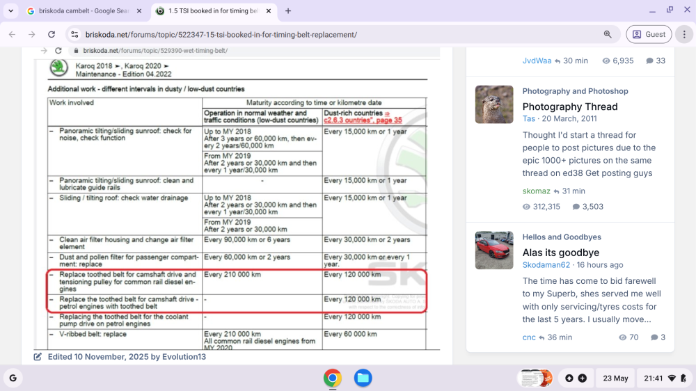This screenshot has width=696, height=391.
Task: Click the battery status icon
Action: click(683, 378)
